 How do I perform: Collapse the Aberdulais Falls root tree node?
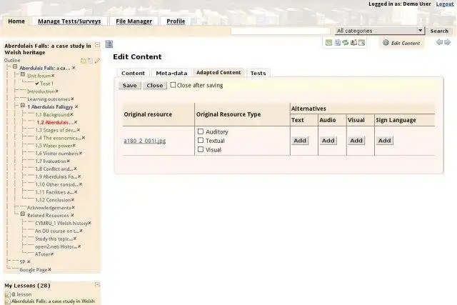pyautogui.click(x=15, y=67)
